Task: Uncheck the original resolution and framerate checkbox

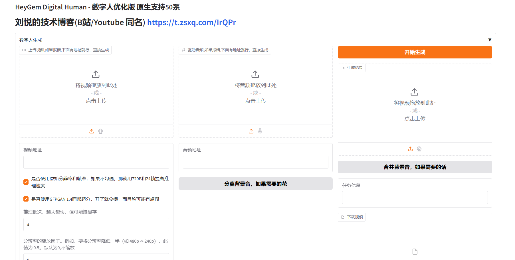Action: coord(26,182)
